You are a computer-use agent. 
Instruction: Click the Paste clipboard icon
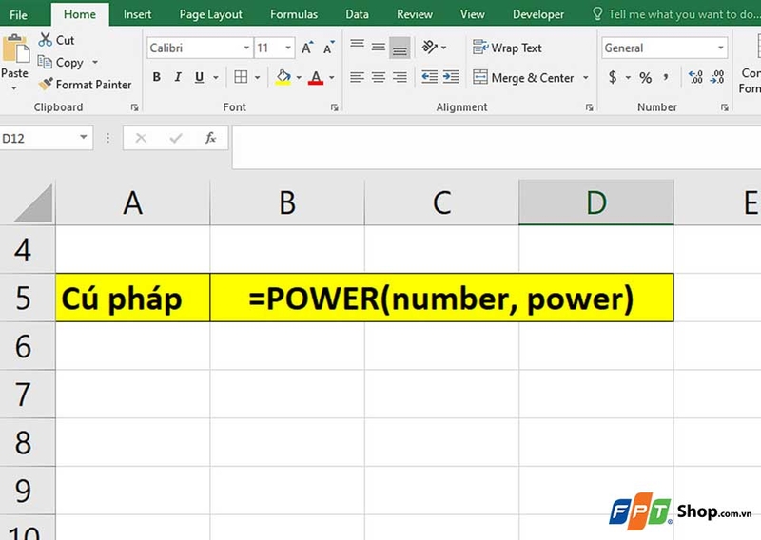15,49
